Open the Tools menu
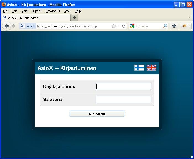The image size is (194, 159). (67, 11)
